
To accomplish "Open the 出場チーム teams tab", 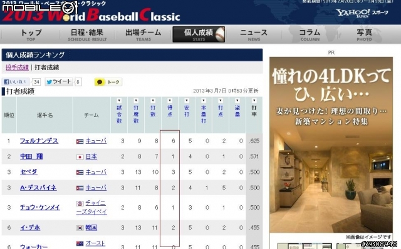I will [143, 34].
